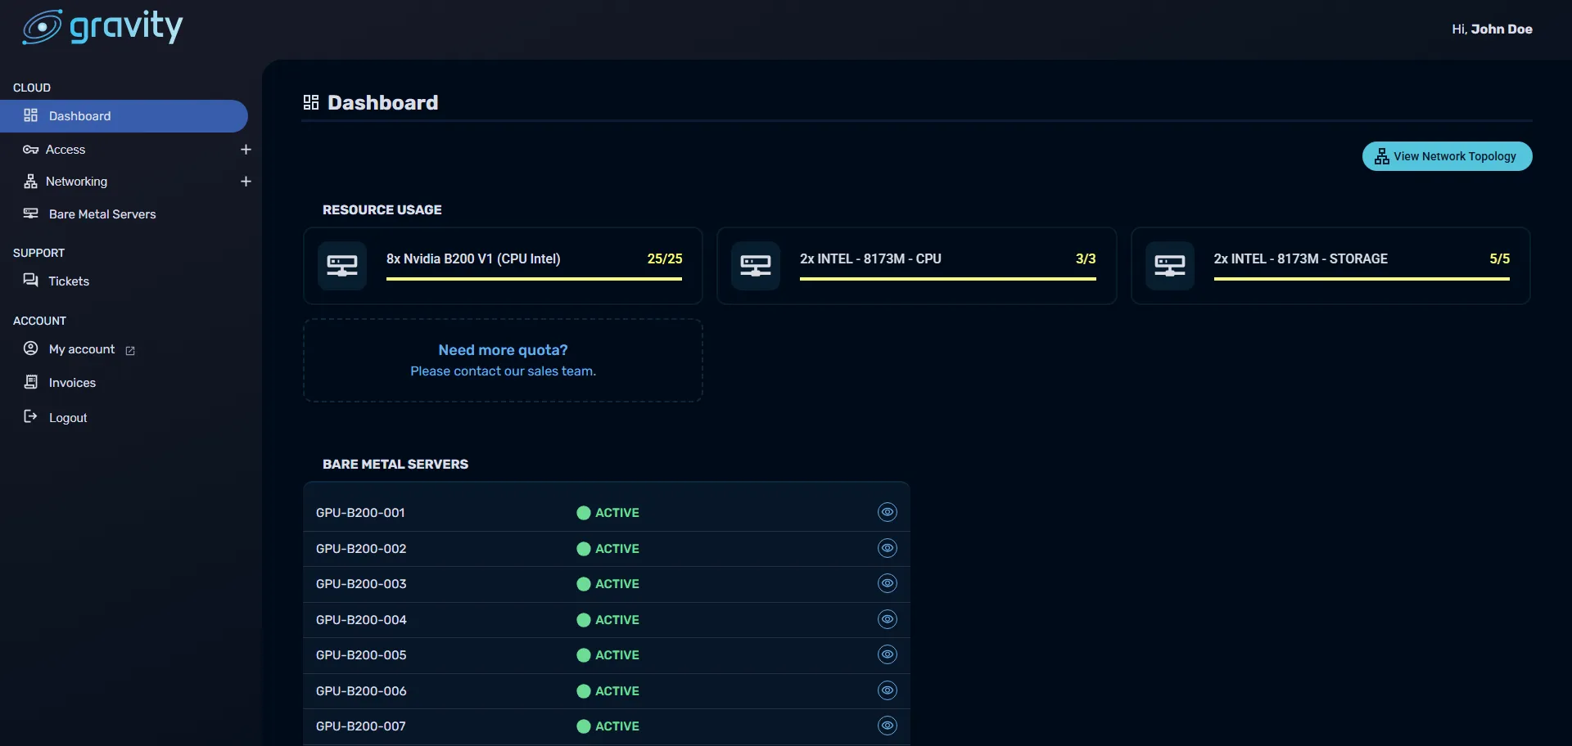Click the Dashboard heading grid icon

311,102
